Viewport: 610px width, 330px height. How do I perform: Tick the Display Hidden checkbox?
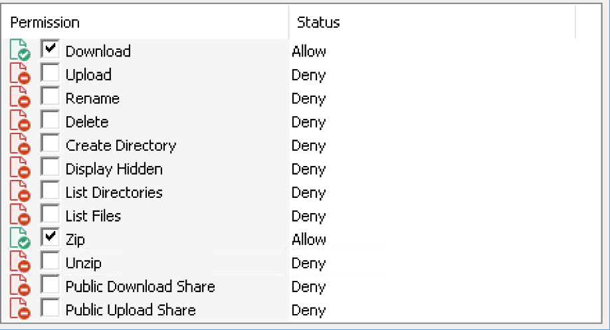tap(50, 167)
